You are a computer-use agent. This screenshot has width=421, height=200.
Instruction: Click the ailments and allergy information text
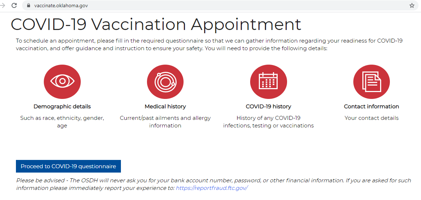(165, 122)
